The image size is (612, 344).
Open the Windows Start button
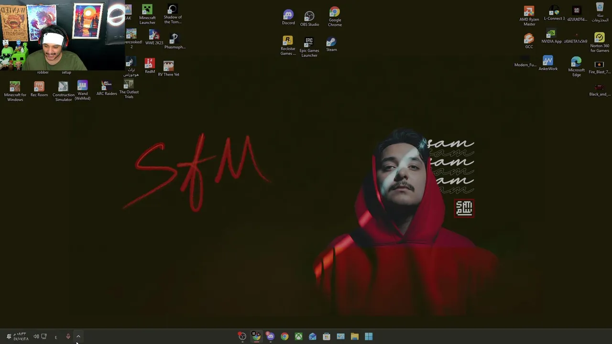coord(369,336)
